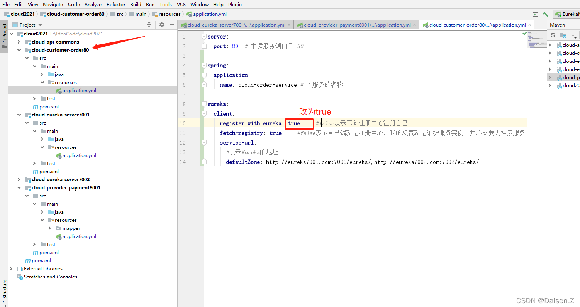The height and width of the screenshot is (307, 580).
Task: Click Spring leaf icon of selected application.yml
Action: pos(59,91)
